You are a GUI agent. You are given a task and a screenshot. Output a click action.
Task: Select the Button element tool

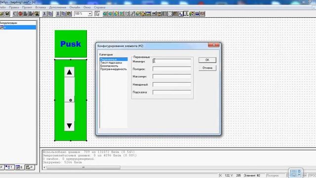point(154,14)
